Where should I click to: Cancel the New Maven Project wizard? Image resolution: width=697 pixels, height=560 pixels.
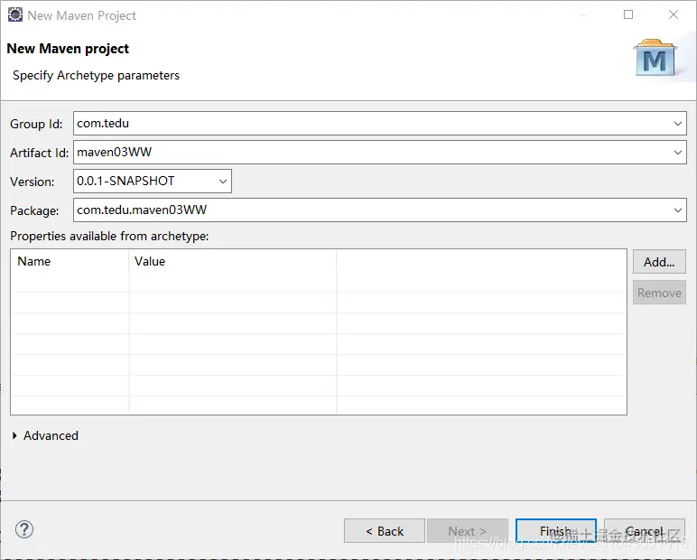[x=644, y=531]
